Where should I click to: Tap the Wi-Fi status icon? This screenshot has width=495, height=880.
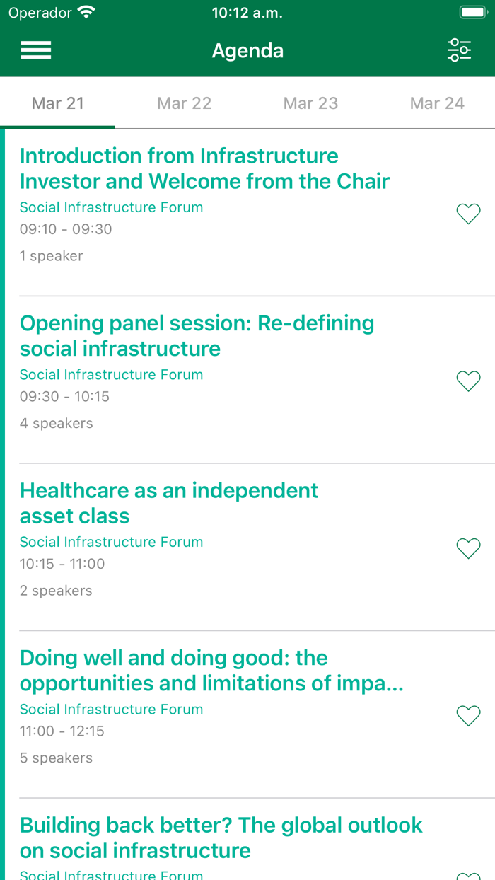[x=85, y=11]
